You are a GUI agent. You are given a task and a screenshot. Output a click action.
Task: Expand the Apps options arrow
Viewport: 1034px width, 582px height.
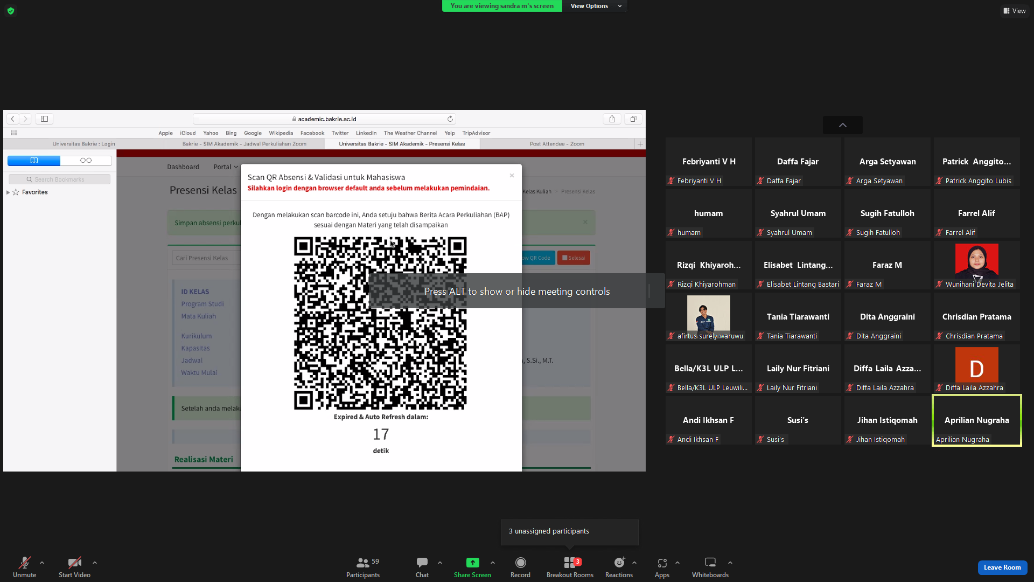(677, 563)
